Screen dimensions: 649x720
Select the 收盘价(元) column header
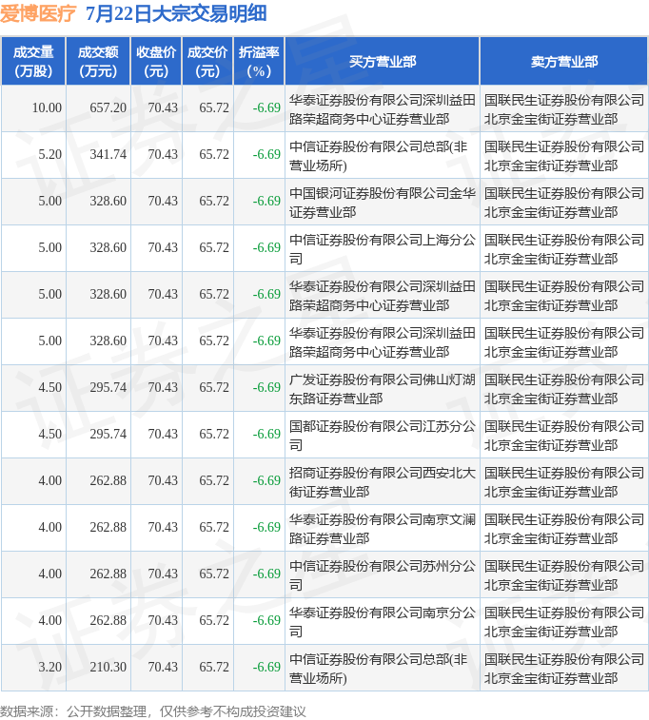click(x=156, y=61)
